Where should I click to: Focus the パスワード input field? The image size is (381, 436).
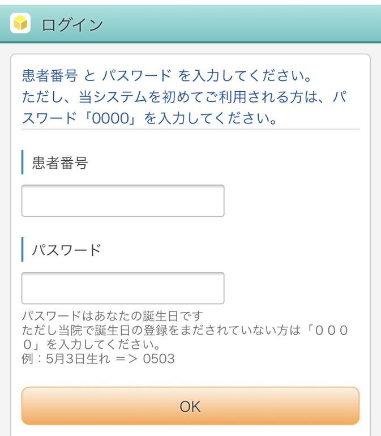point(123,288)
